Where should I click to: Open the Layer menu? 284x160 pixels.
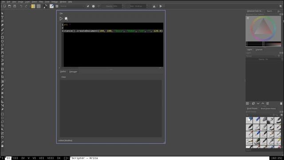(x=28, y=2)
